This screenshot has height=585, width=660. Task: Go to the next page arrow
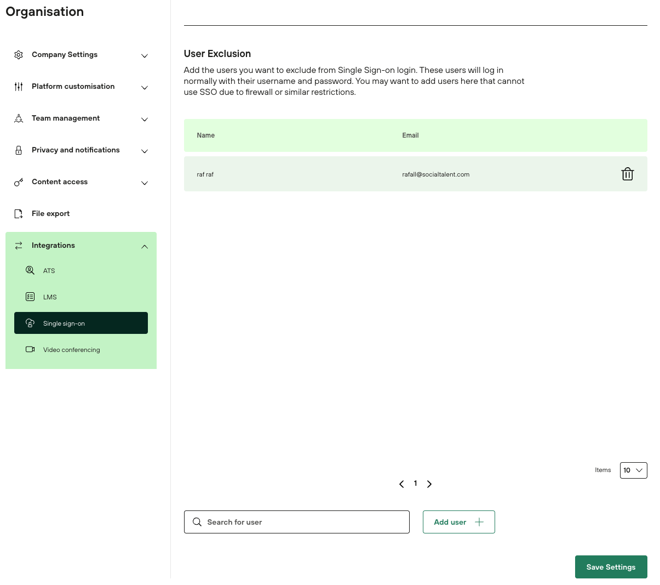point(429,484)
